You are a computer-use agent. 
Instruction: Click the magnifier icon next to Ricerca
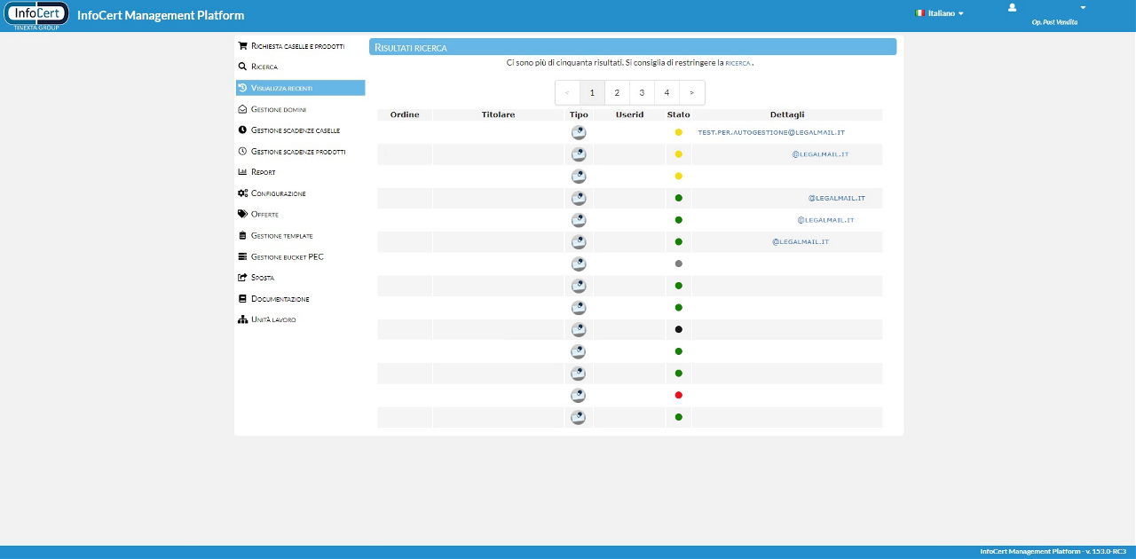click(x=242, y=67)
